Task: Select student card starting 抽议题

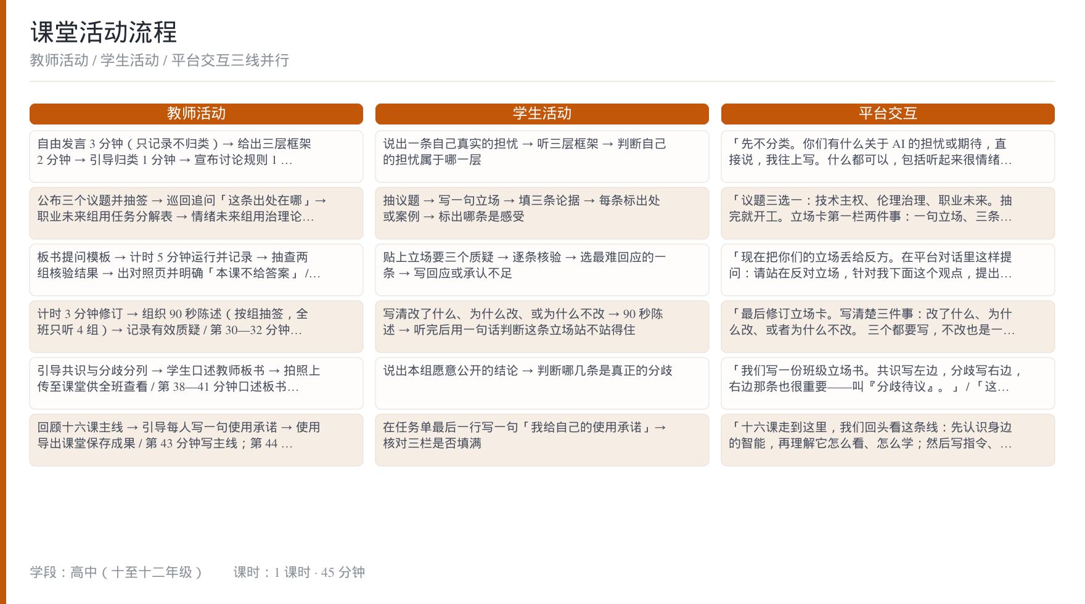Action: [542, 213]
